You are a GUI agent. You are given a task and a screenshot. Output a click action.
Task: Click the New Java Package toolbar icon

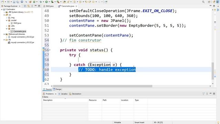point(30,2)
